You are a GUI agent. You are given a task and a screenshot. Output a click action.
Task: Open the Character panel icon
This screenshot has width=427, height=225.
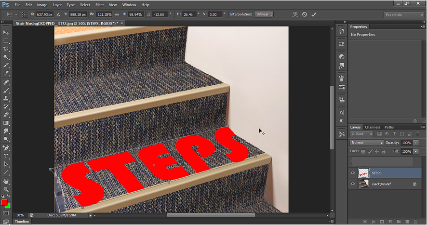click(x=342, y=113)
